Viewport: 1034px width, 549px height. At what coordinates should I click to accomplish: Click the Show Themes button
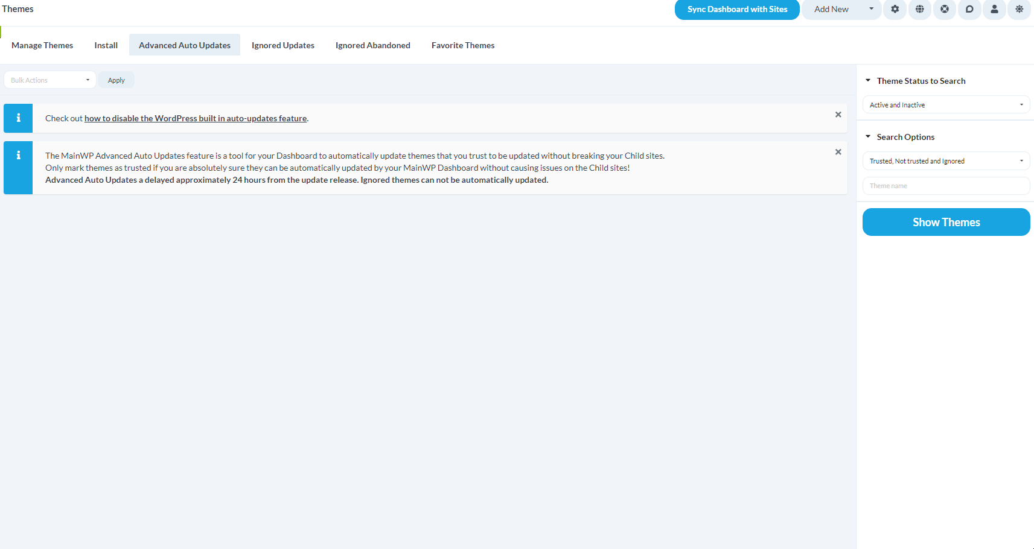[x=945, y=222]
